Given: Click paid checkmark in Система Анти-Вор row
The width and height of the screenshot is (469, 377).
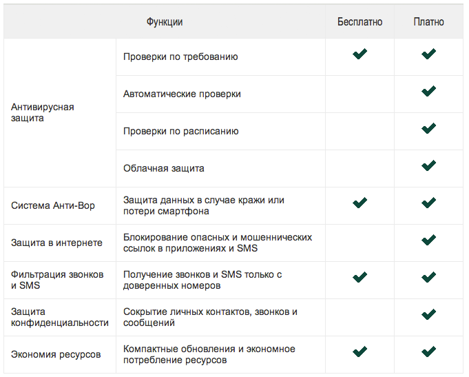Looking at the screenshot, I should click(x=428, y=203).
